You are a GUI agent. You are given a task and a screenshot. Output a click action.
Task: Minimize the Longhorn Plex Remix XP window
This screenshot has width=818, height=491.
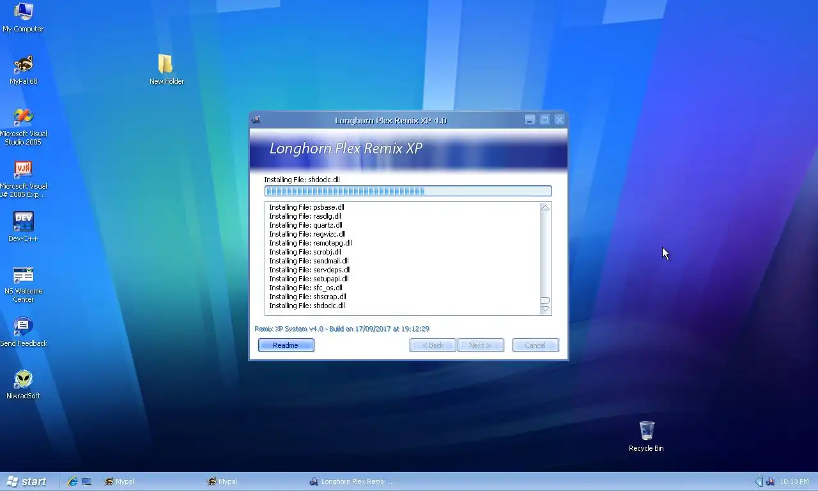pos(530,120)
